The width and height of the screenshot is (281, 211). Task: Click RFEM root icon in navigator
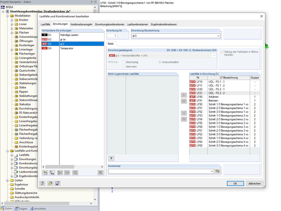tap(3, 7)
